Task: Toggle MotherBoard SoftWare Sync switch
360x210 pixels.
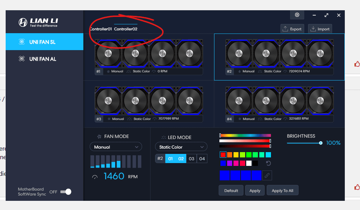Action: (66, 192)
